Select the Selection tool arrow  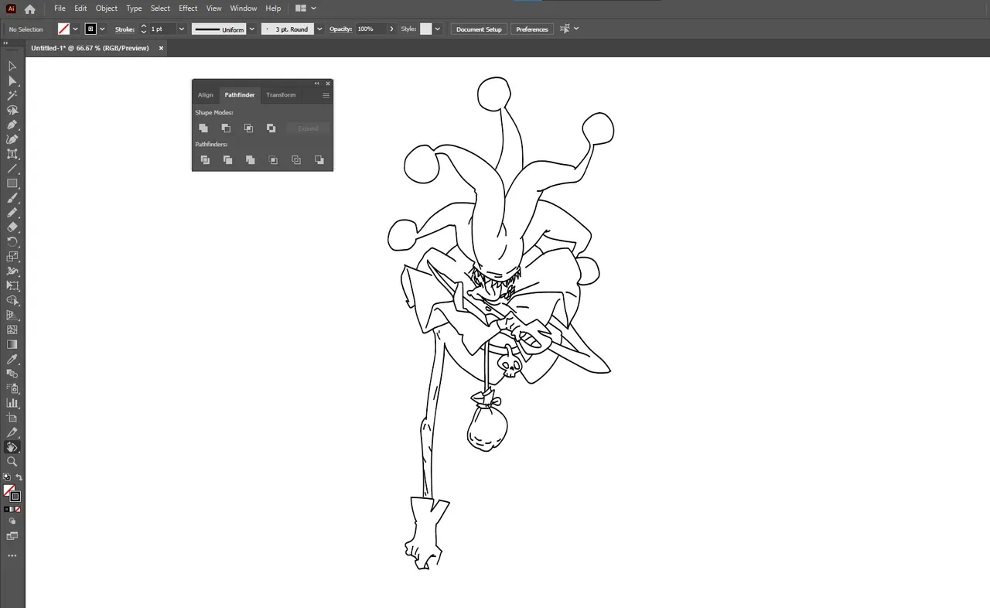click(x=12, y=67)
